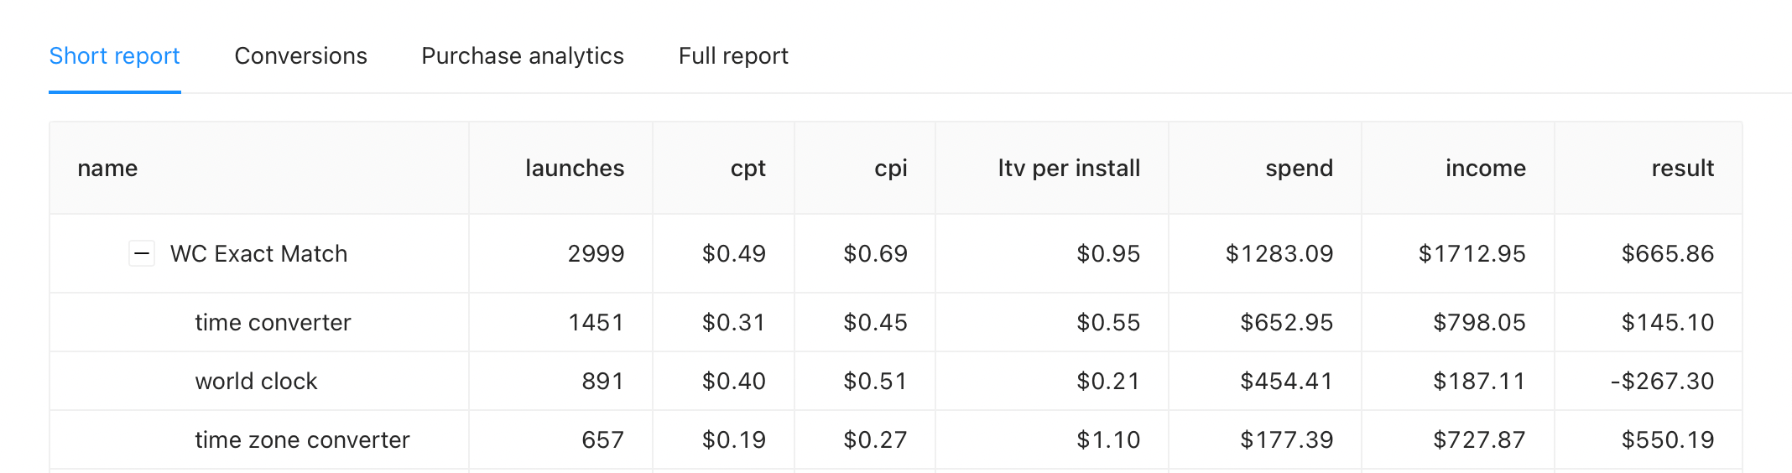Screen dimensions: 1792x473
Task: Select the time zone converter row
Action: coord(896,440)
